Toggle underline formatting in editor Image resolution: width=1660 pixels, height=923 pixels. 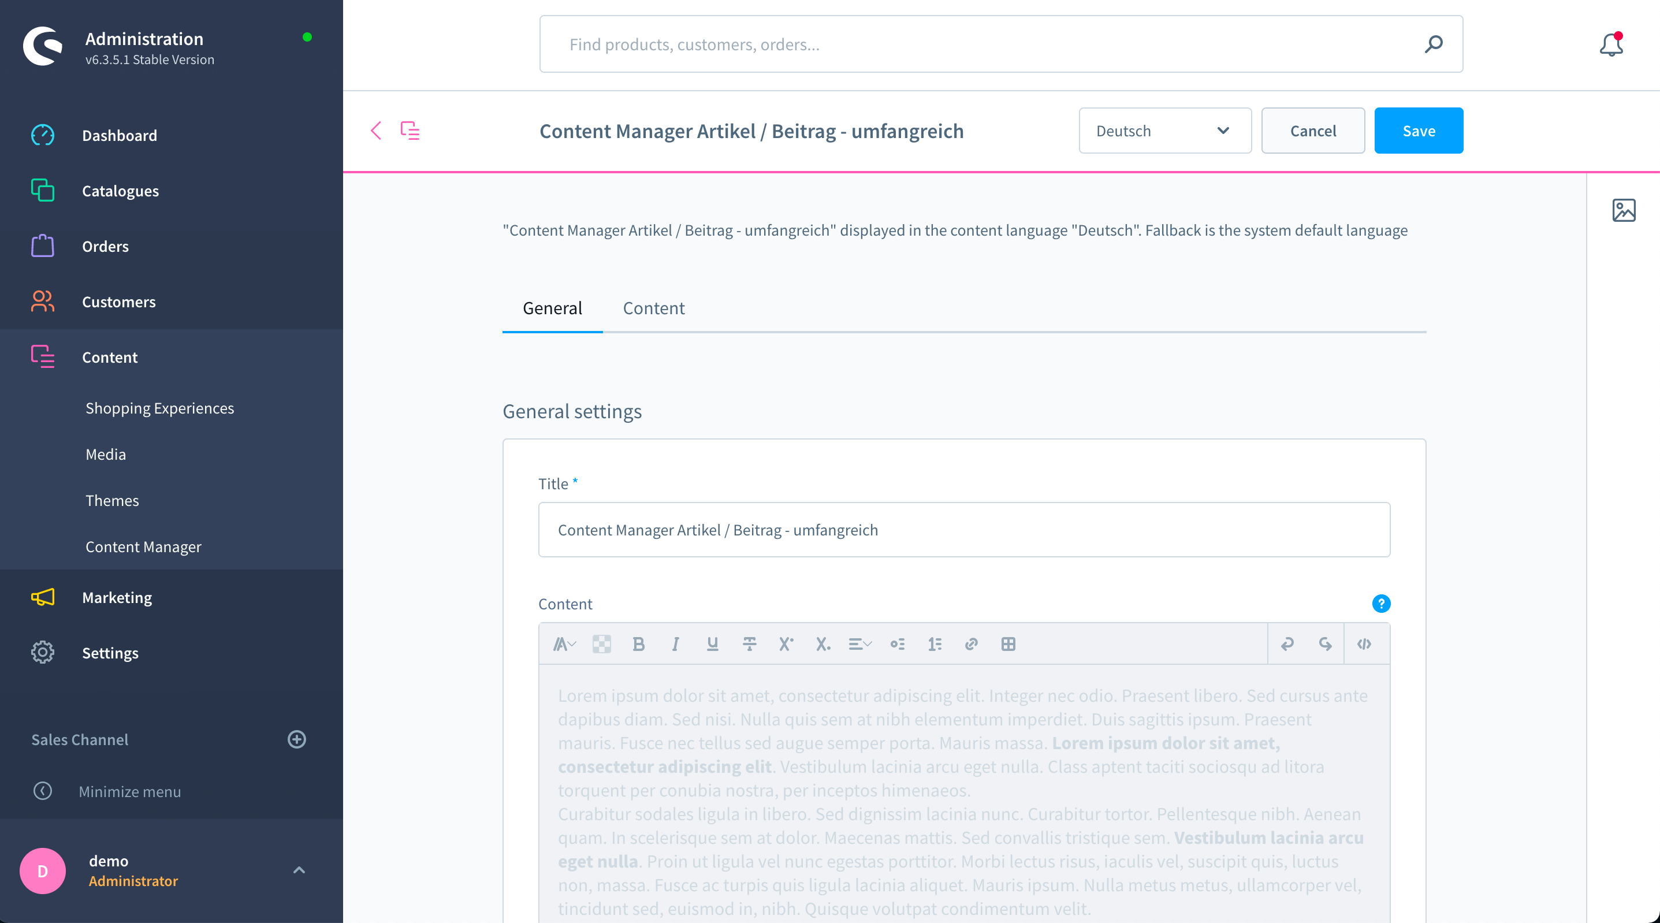[712, 644]
